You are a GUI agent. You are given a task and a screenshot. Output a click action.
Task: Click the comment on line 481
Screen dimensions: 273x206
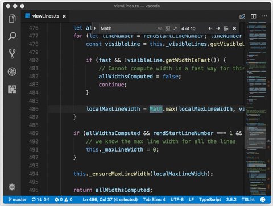click(x=171, y=68)
